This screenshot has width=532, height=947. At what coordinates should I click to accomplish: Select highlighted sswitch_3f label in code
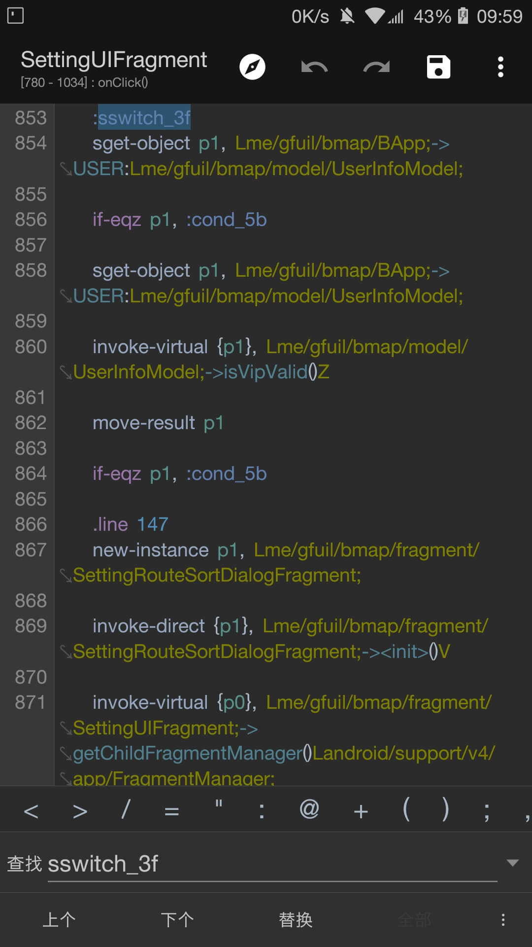point(144,118)
